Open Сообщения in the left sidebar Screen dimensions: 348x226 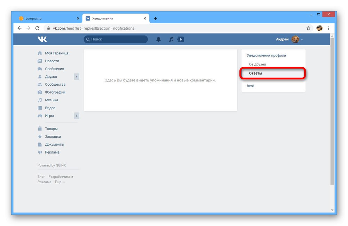tap(54, 69)
